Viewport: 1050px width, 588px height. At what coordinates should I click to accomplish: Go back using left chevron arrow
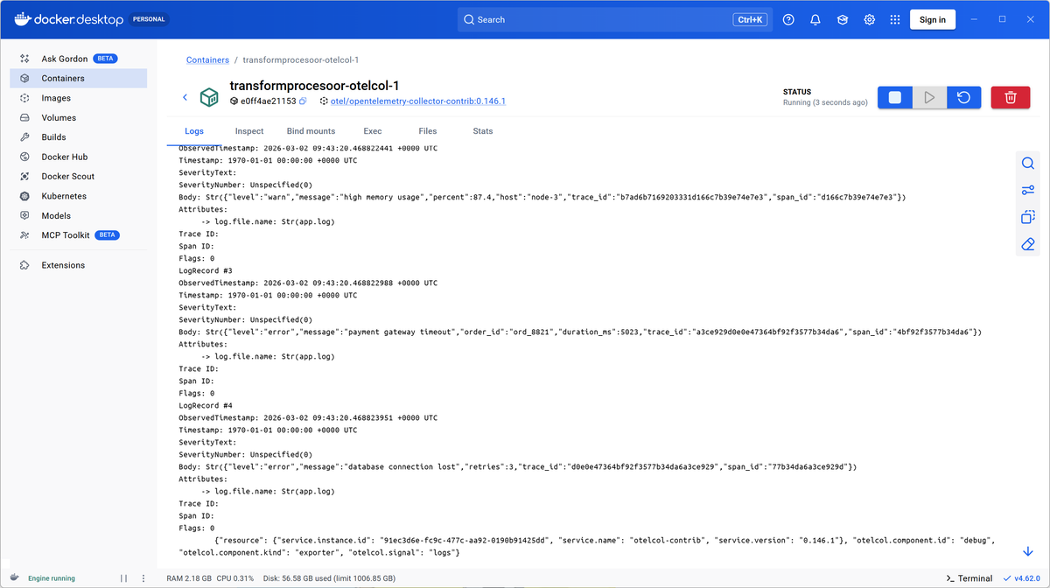click(x=185, y=97)
